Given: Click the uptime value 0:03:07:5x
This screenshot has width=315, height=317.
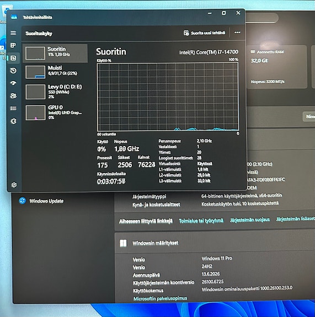Looking at the screenshot, I should click(111, 181).
